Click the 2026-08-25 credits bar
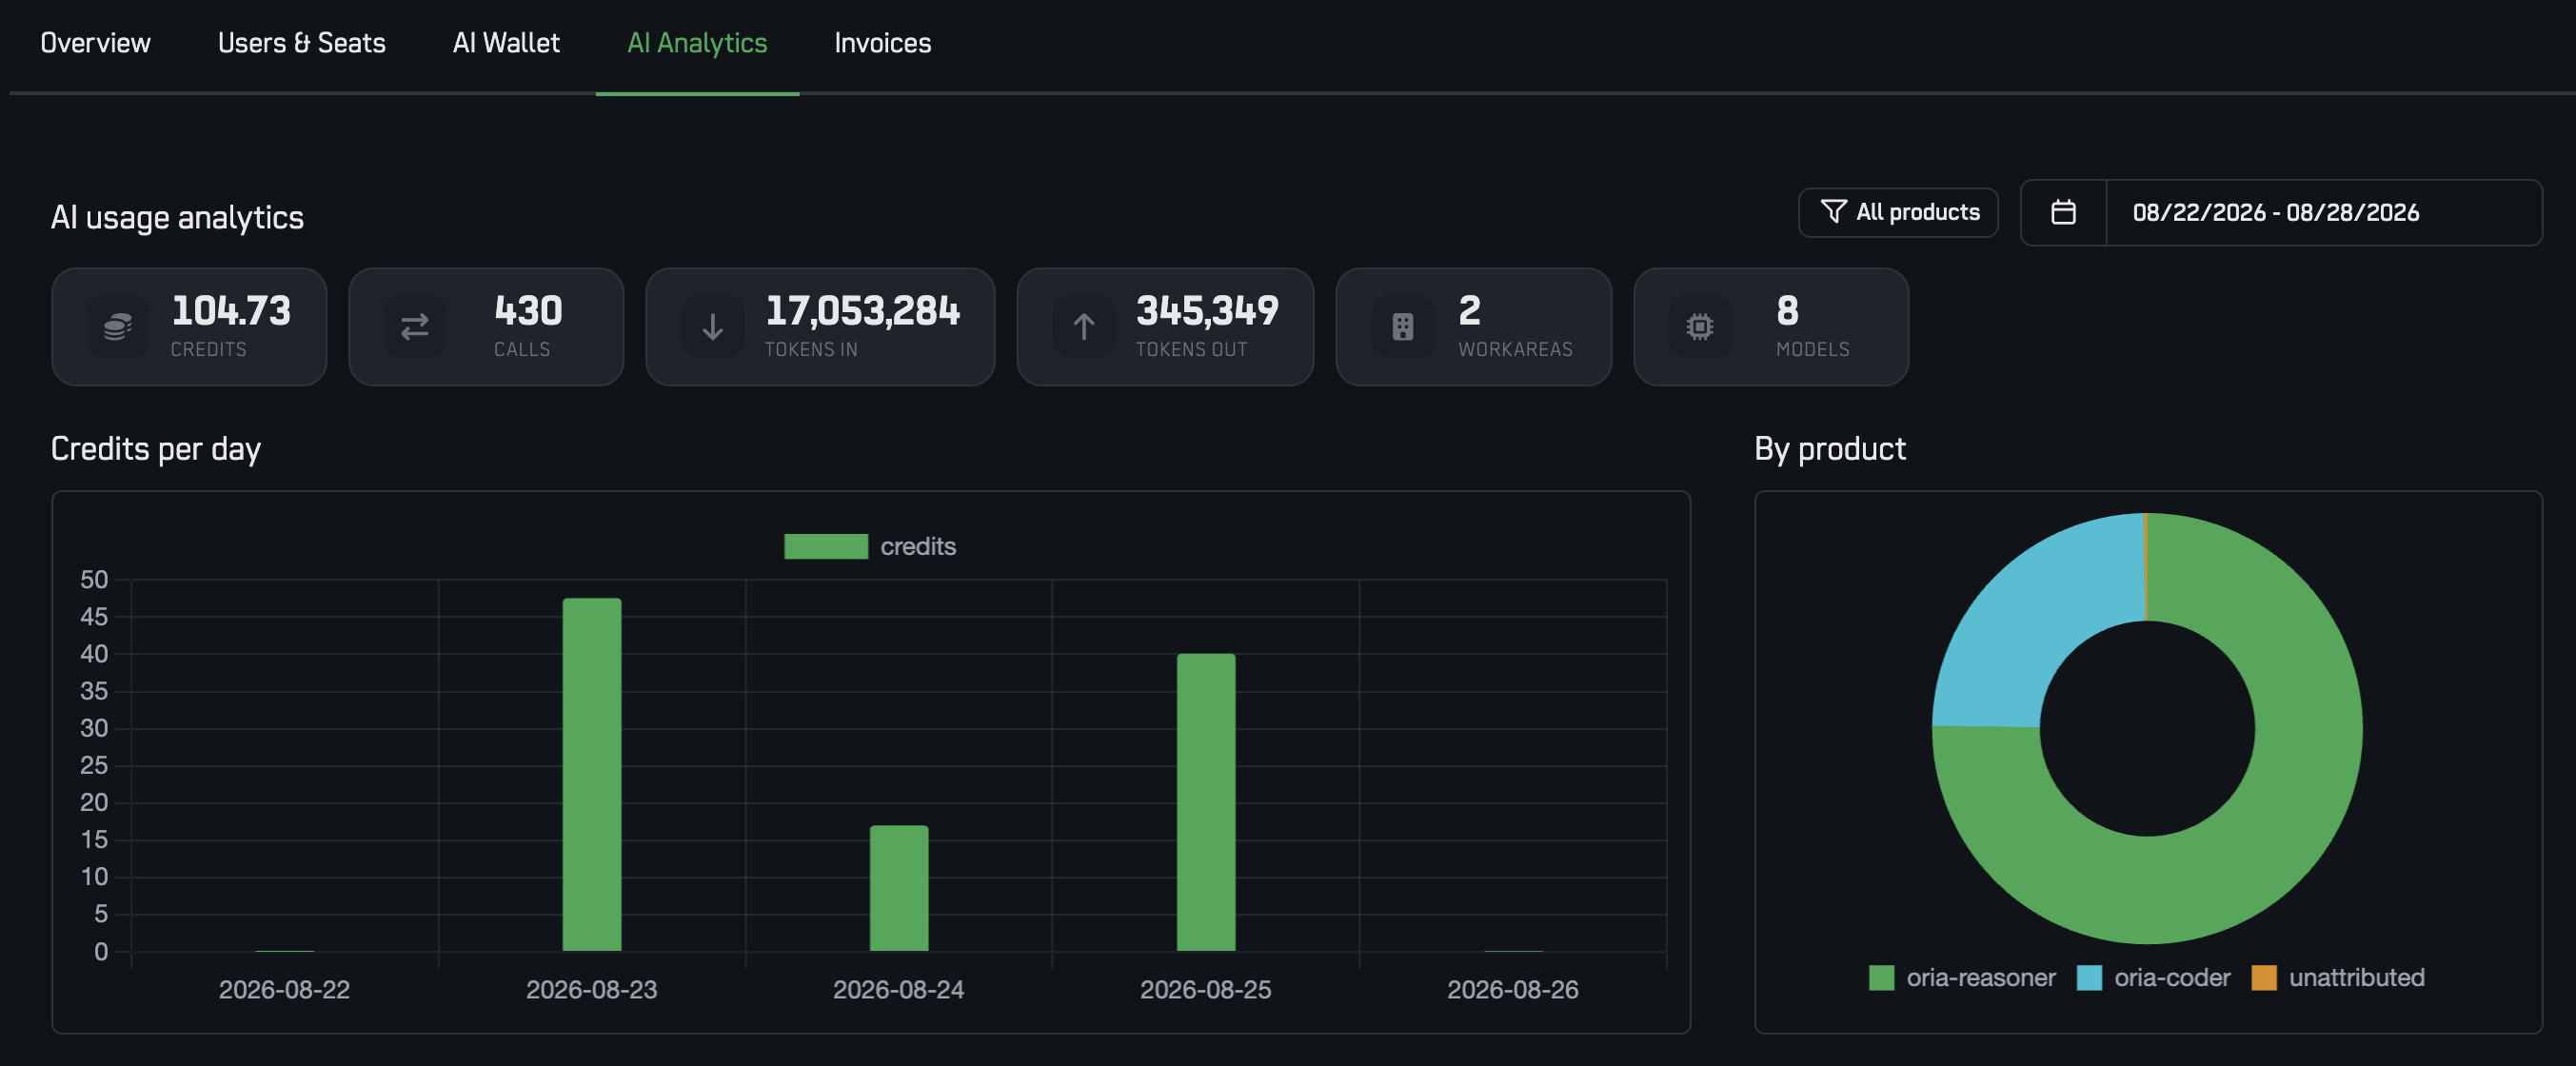This screenshot has width=2576, height=1066. click(x=1206, y=802)
